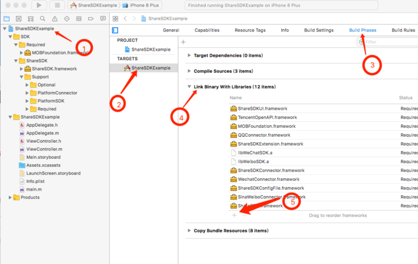Switch to the Build Settings tab
418x264 pixels.
pos(318,30)
